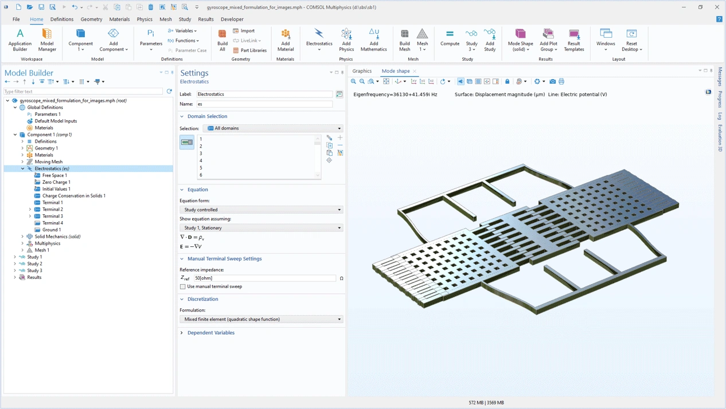Viewport: 726px width, 409px height.
Task: Click the Compute study button
Action: [450, 39]
